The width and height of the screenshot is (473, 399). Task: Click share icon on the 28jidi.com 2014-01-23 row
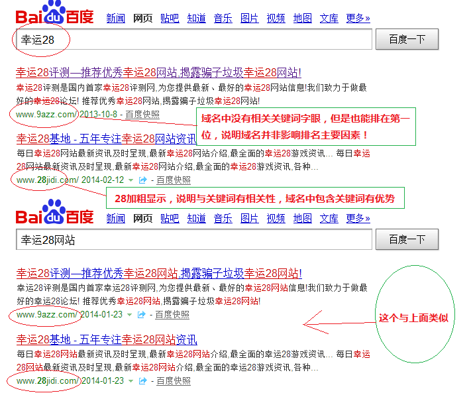142,381
